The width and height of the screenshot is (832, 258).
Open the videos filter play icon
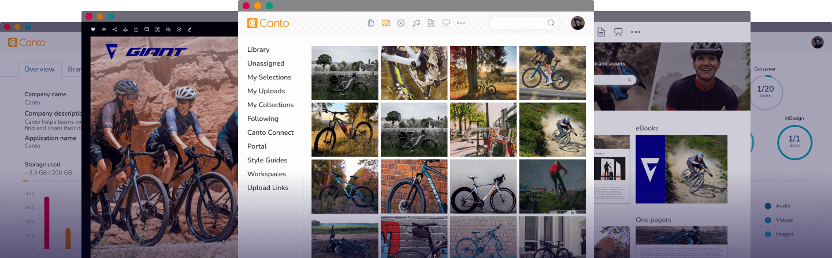[x=401, y=23]
